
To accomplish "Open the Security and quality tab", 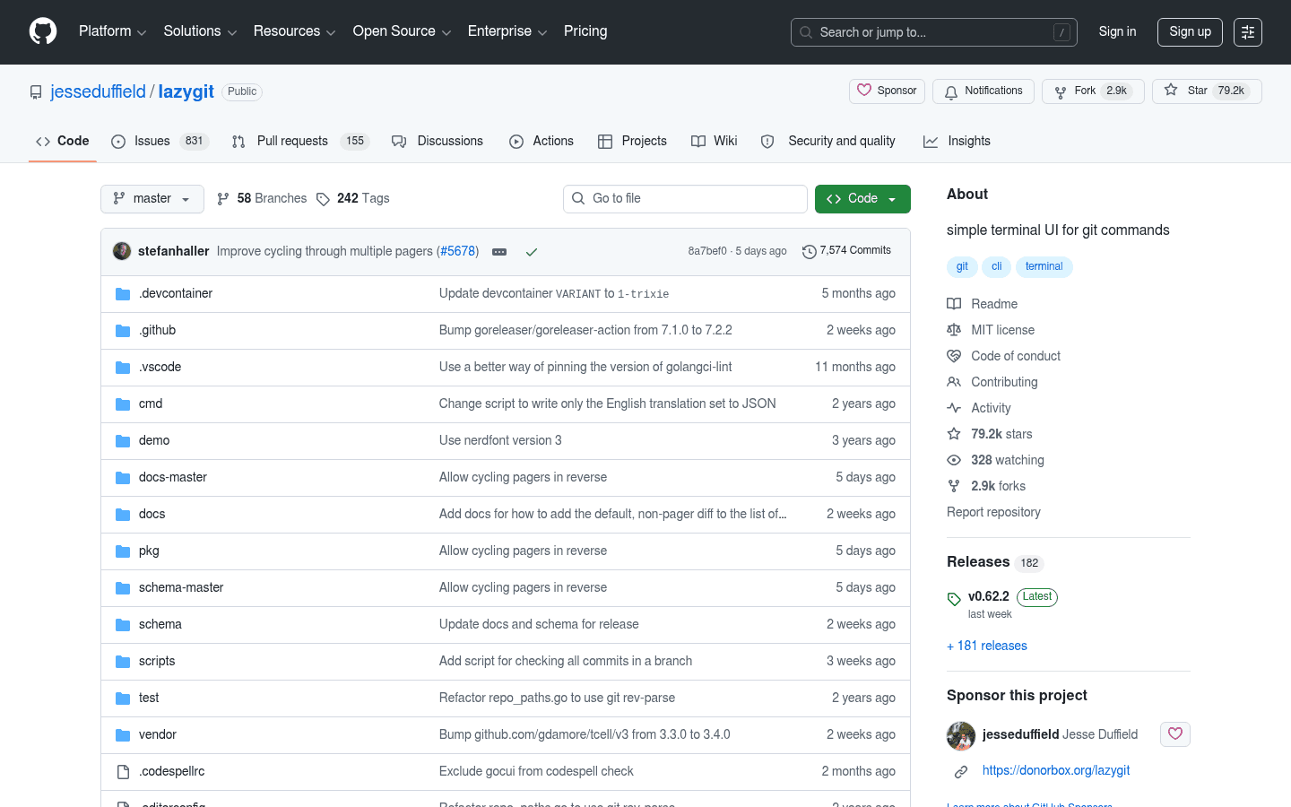I will click(x=828, y=142).
